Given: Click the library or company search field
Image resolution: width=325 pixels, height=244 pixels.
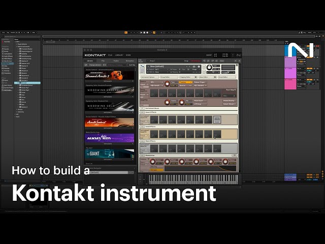Looking at the screenshot, I should [x=117, y=65].
